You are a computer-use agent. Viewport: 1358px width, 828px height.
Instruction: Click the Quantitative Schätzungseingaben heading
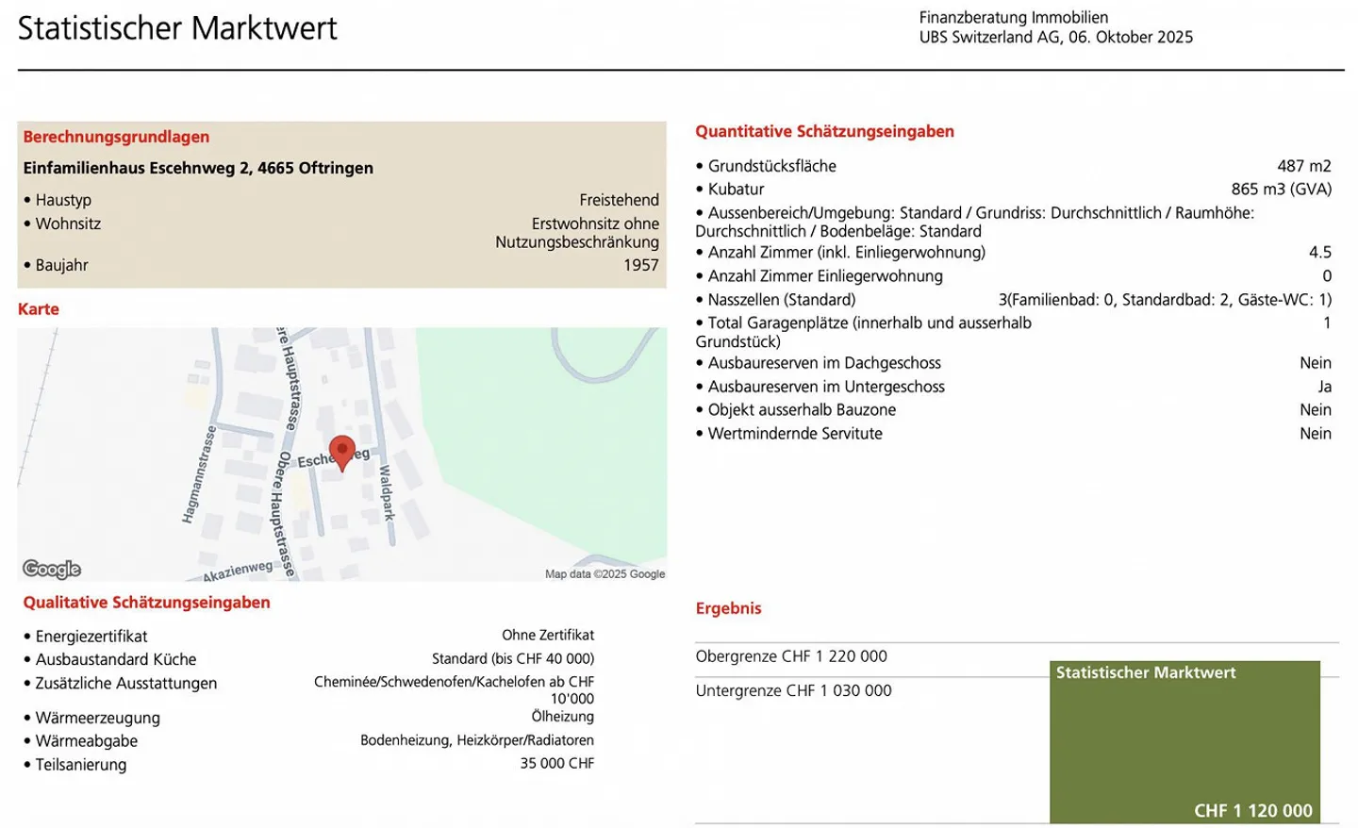pos(824,131)
